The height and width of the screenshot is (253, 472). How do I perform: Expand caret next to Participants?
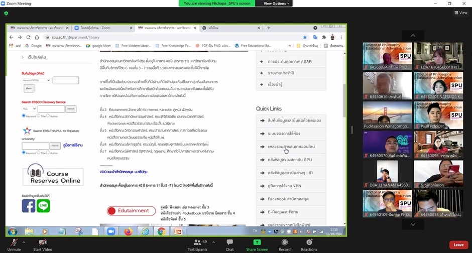click(213, 242)
